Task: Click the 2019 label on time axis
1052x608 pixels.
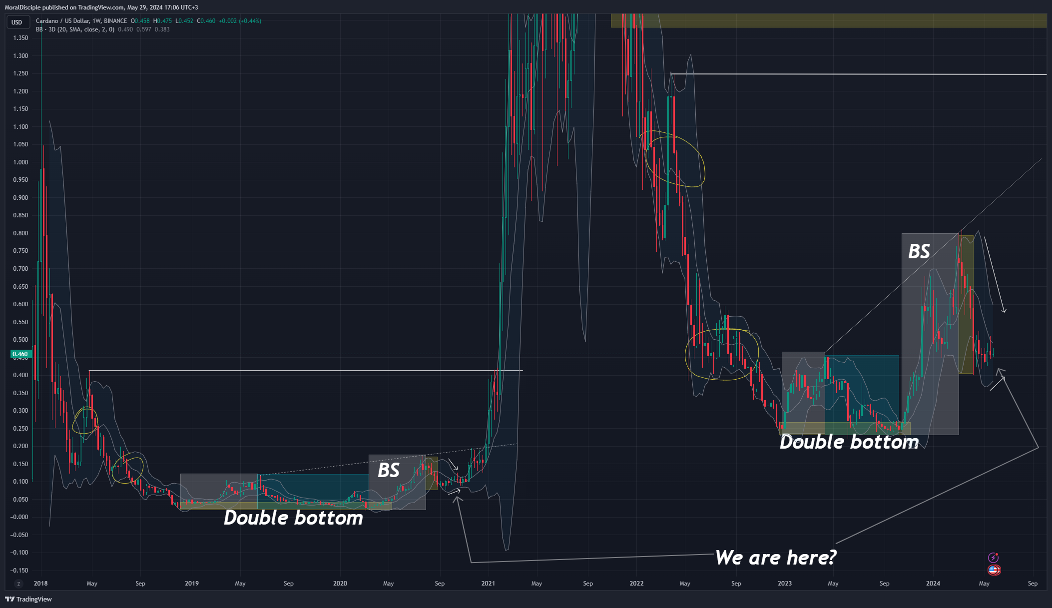Action: tap(192, 584)
